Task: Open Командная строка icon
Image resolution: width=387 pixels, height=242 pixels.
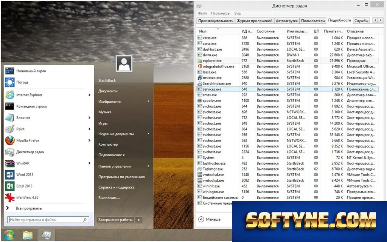Action: 9,106
